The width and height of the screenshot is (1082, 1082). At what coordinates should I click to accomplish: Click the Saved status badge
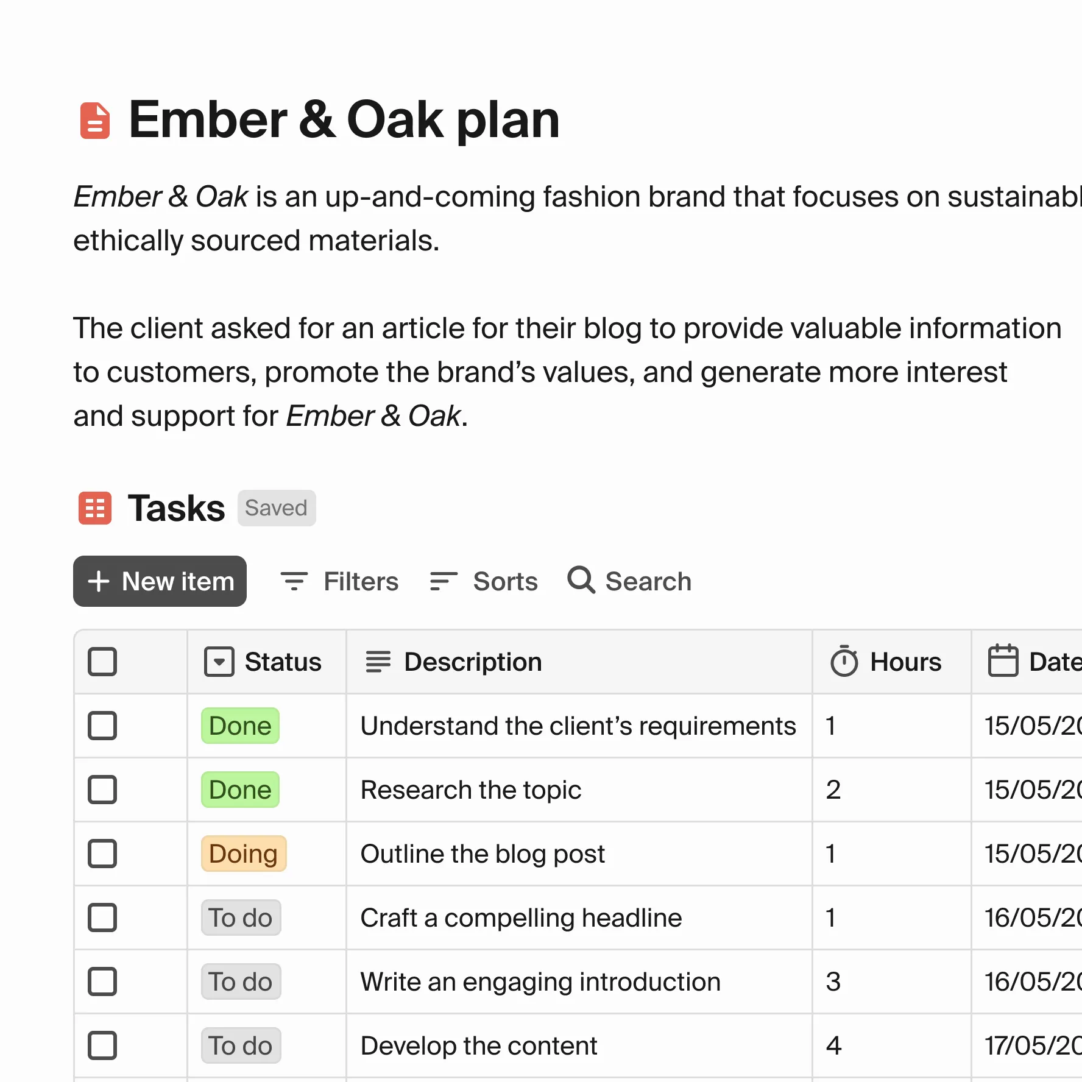pos(276,508)
